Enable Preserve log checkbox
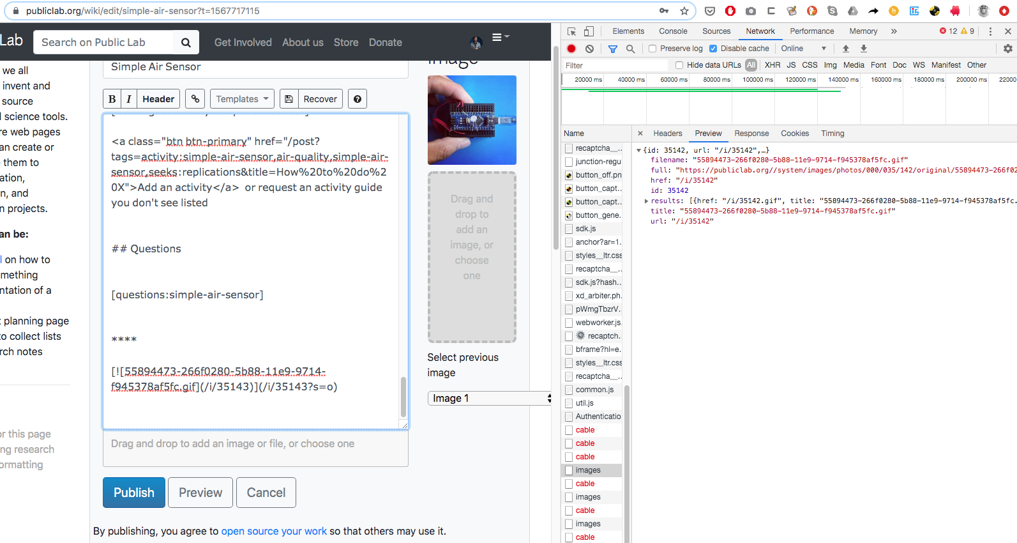The image size is (1017, 543). 652,49
